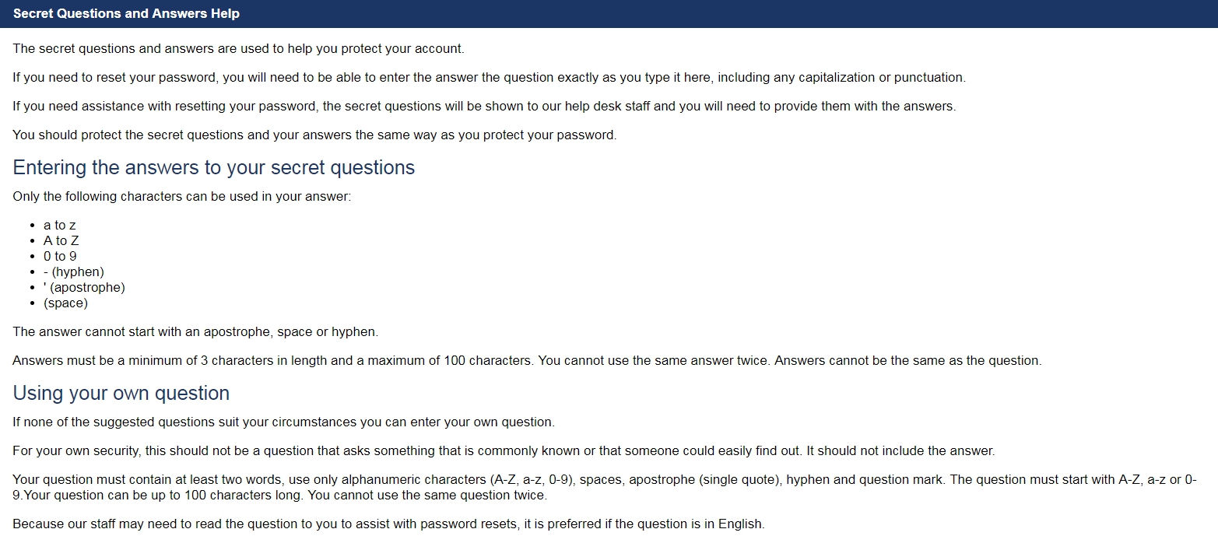Screen dimensions: 1218x557
Task: Click the 'Secret Questions and Answers Help' title bar
Action: (609, 14)
